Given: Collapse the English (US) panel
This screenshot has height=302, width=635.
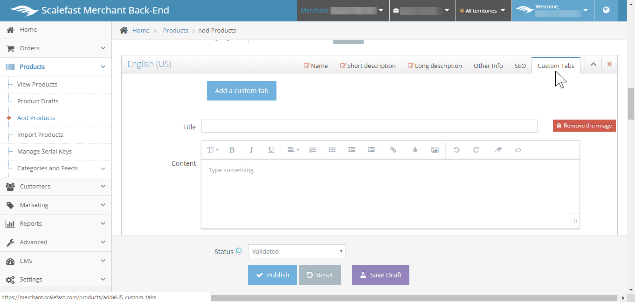Looking at the screenshot, I should 593,65.
